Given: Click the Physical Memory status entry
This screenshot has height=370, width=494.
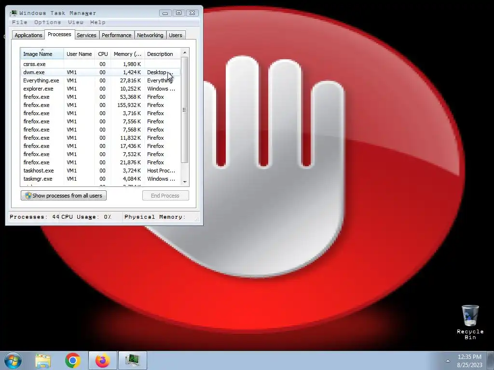Looking at the screenshot, I should coord(155,217).
